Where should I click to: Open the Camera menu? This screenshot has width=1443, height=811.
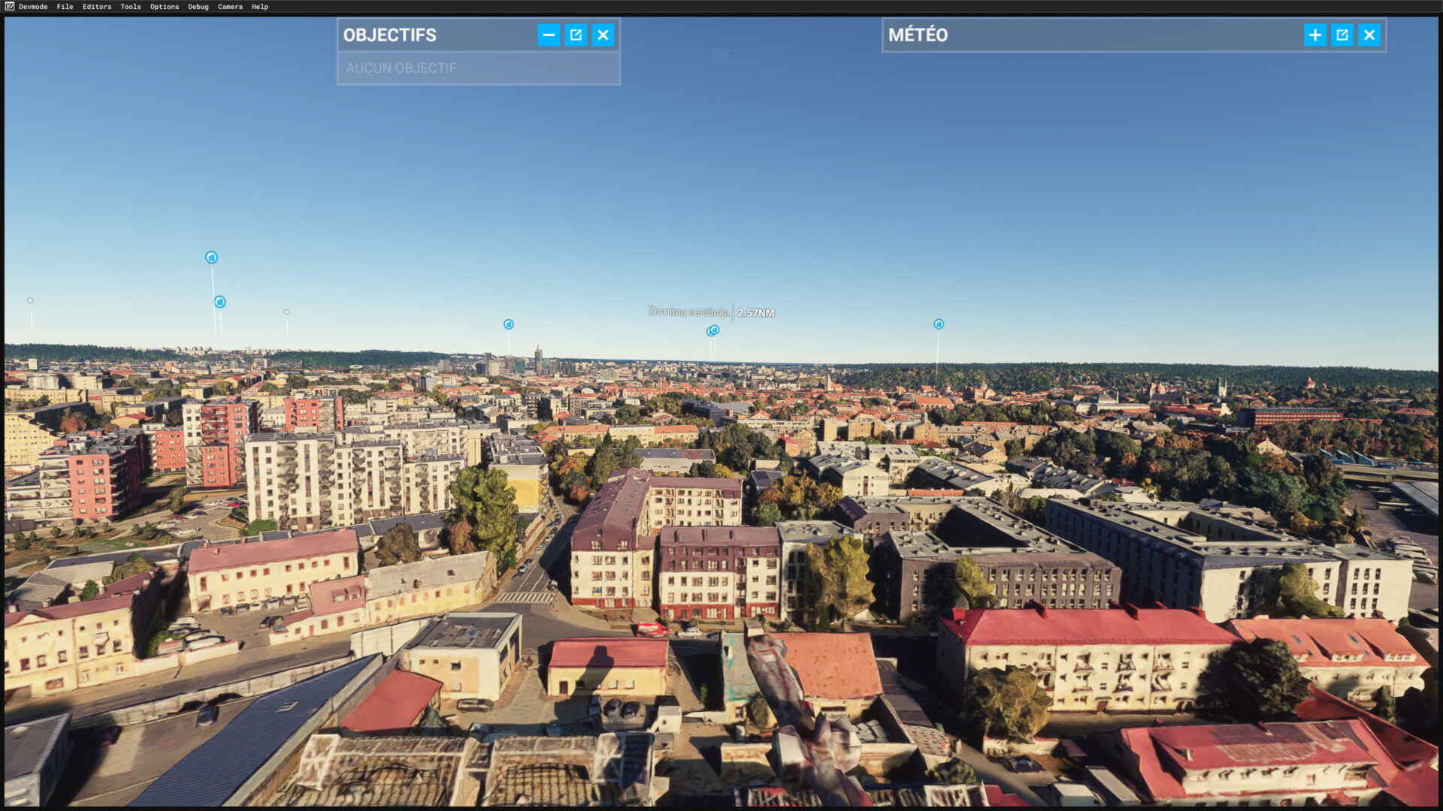click(x=230, y=7)
